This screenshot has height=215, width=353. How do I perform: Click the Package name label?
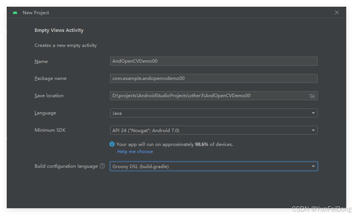tap(50, 78)
